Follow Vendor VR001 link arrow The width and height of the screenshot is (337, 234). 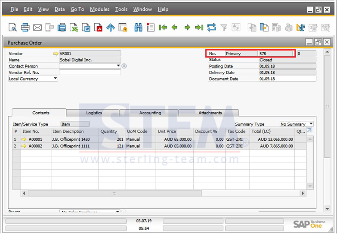[x=56, y=53]
